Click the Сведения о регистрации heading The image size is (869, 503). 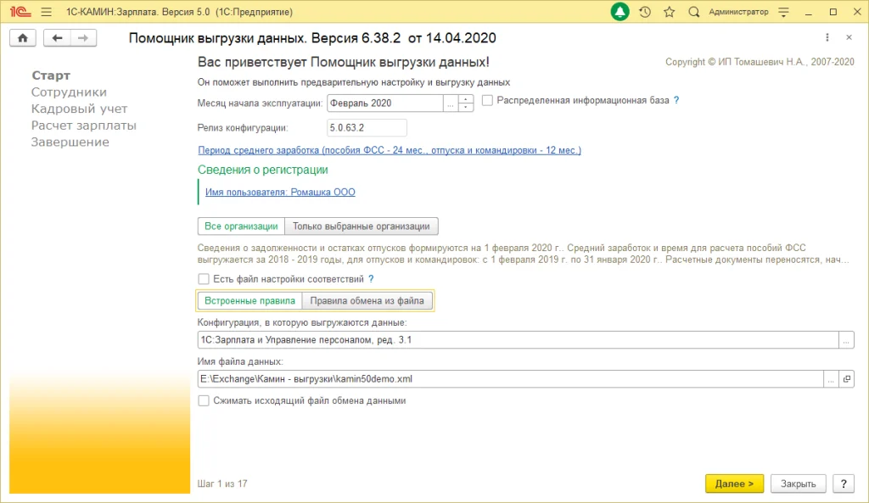tap(263, 170)
